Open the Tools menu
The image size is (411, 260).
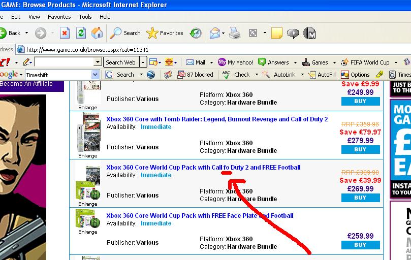coord(85,17)
